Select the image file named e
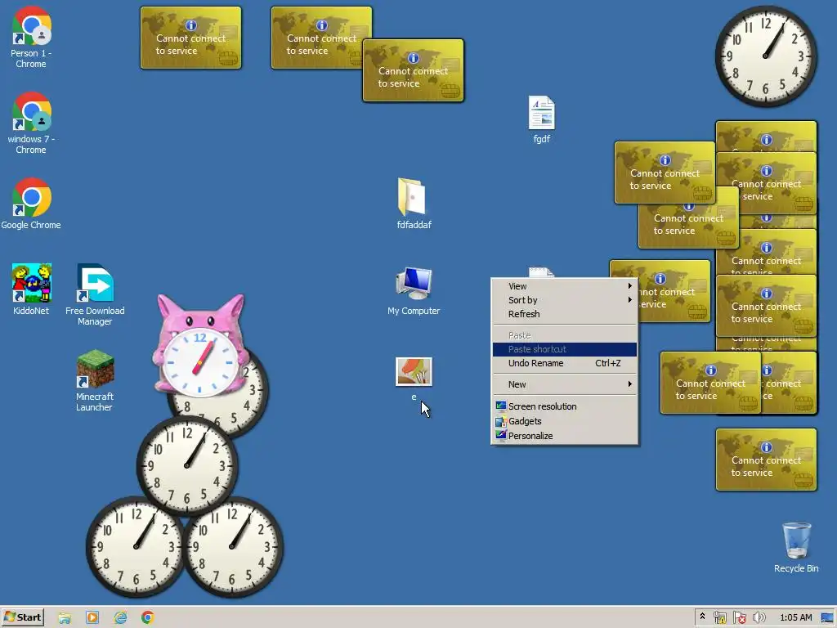837x628 pixels. point(414,378)
